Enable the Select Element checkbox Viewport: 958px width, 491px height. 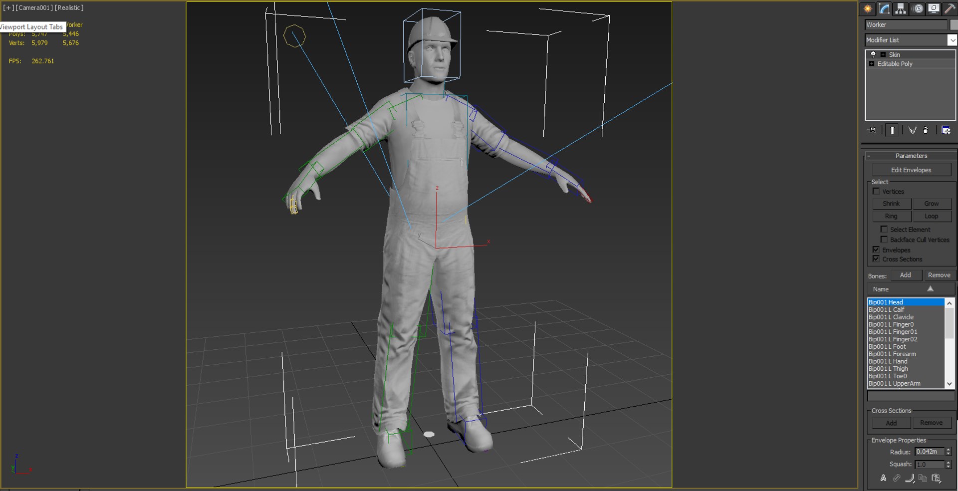point(884,230)
